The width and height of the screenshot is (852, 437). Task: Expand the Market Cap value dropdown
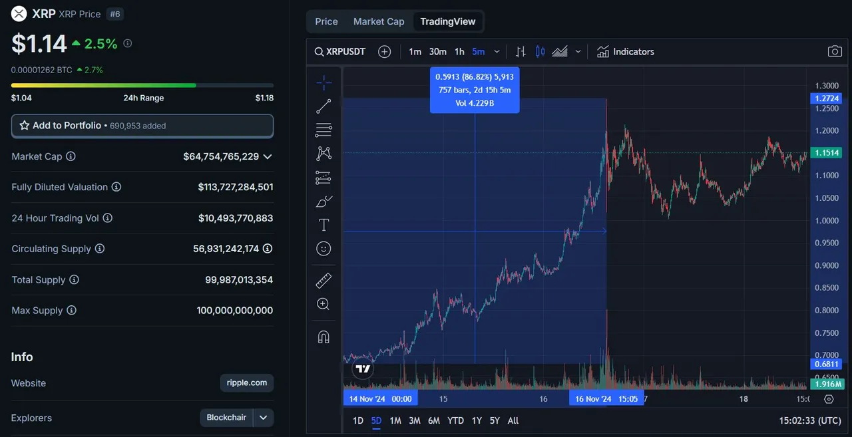click(x=268, y=156)
